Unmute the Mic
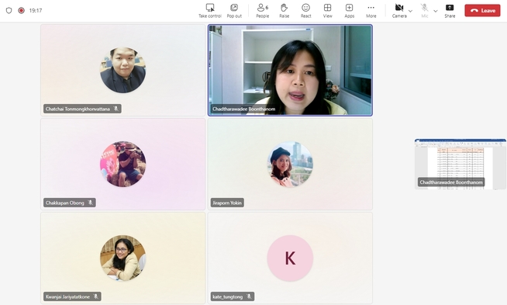This screenshot has height=305, width=507. (425, 10)
